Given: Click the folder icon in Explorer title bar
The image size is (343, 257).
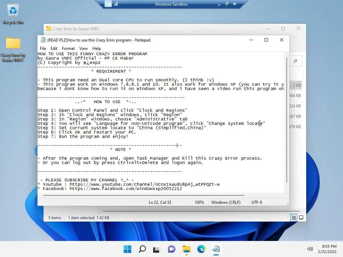Looking at the screenshot, I should tap(49, 29).
